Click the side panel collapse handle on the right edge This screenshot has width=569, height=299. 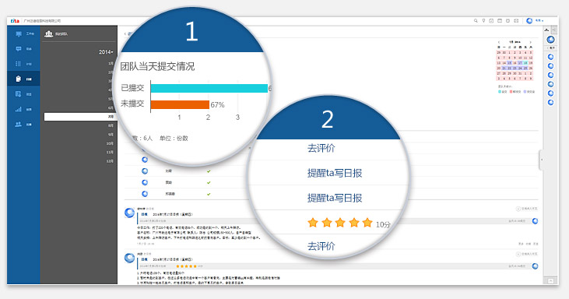(542, 160)
